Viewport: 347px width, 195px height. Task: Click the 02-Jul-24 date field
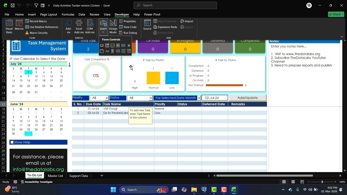(215, 98)
